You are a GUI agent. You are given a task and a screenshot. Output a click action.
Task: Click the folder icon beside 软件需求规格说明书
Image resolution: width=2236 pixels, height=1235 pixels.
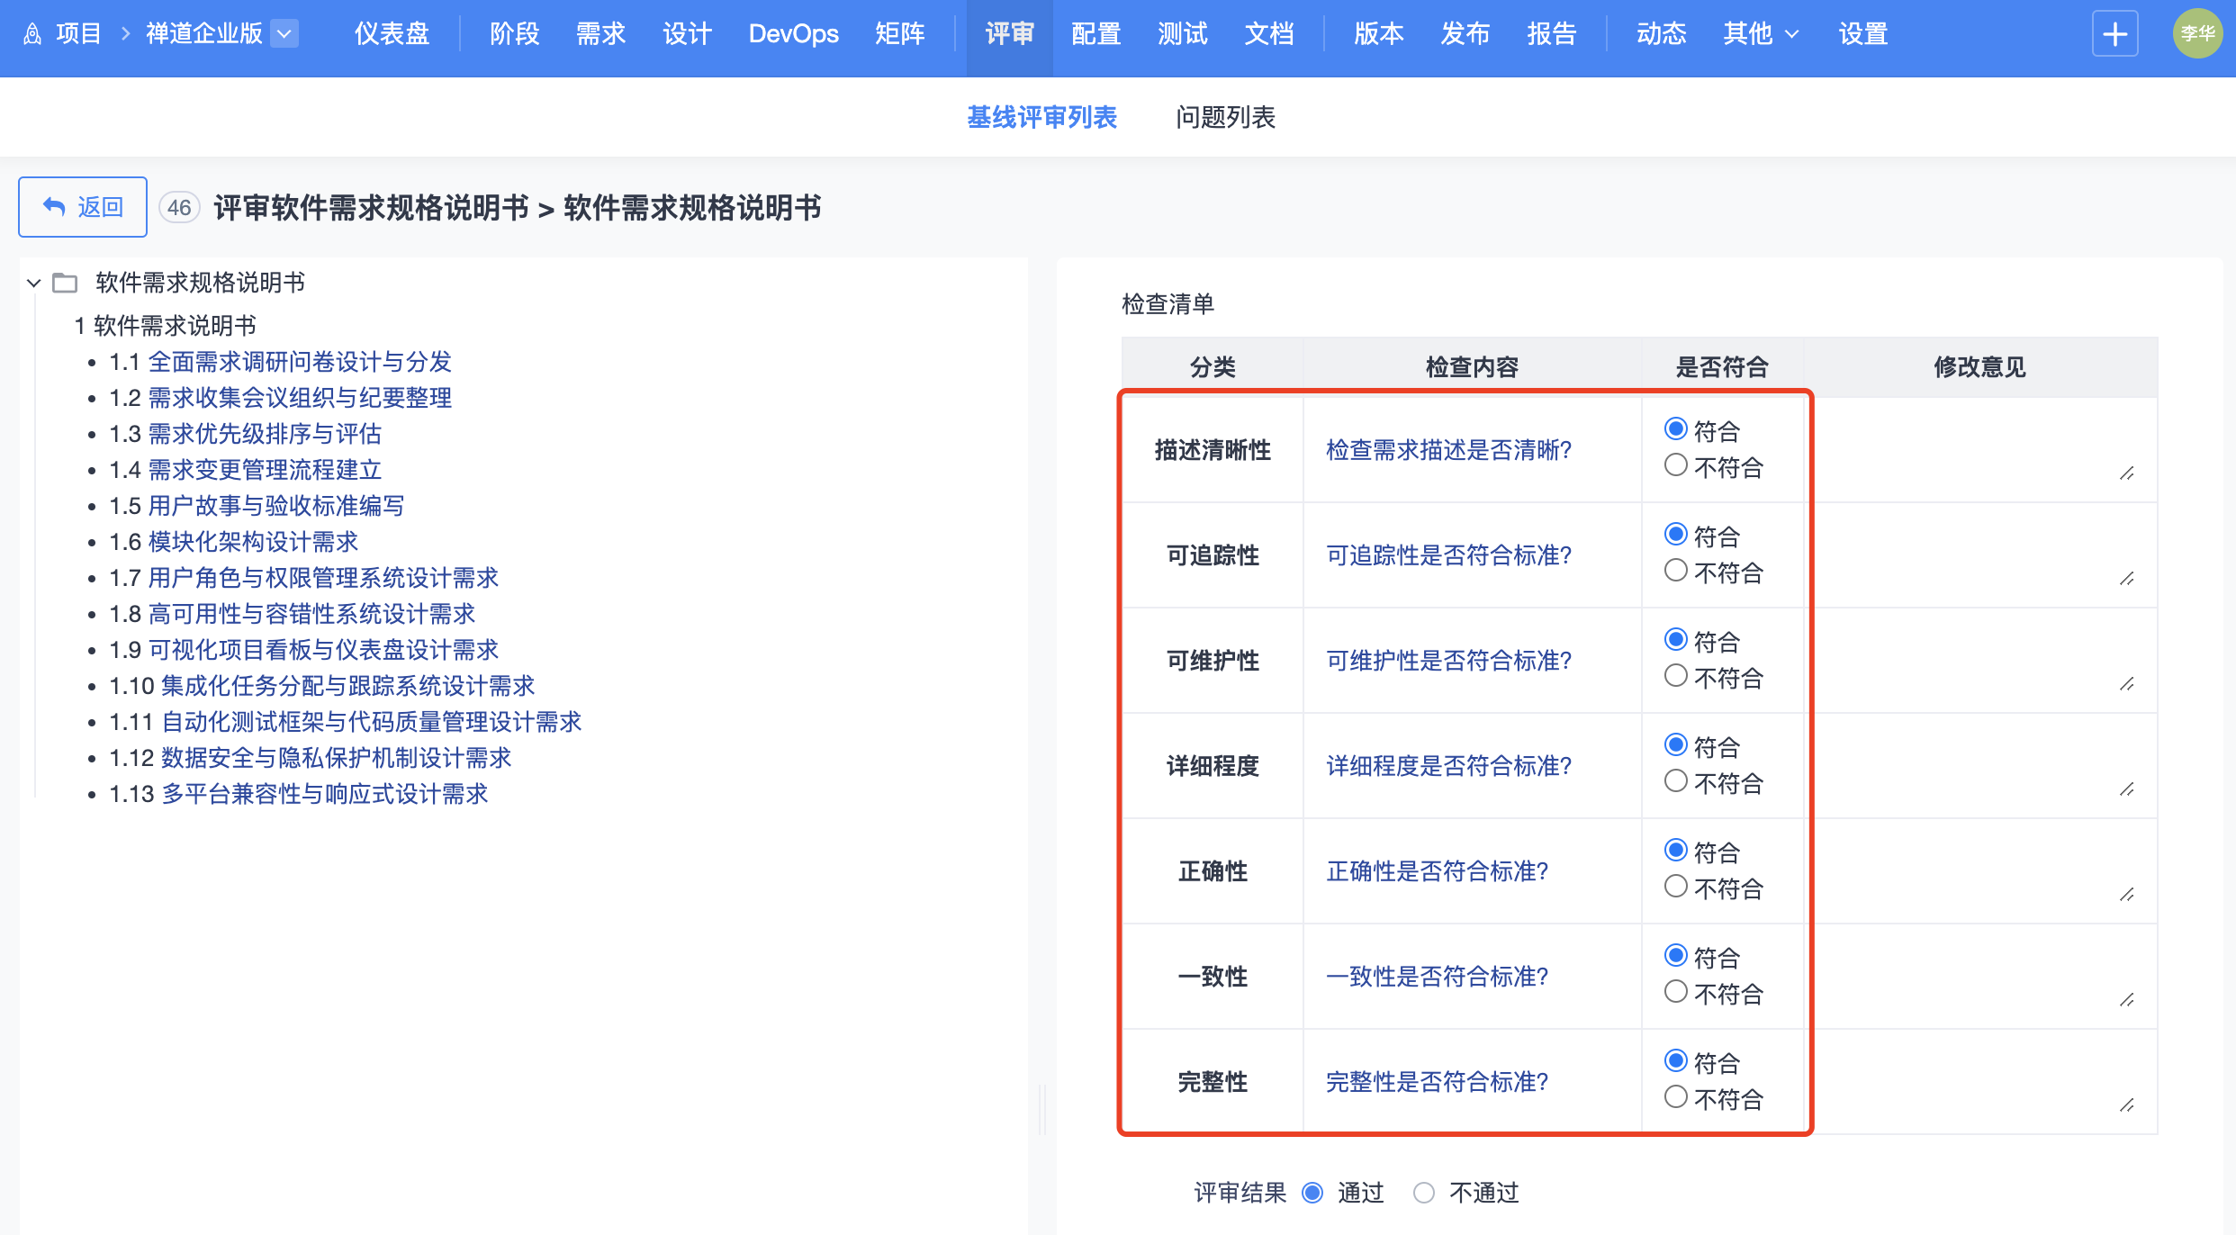pyautogui.click(x=65, y=283)
